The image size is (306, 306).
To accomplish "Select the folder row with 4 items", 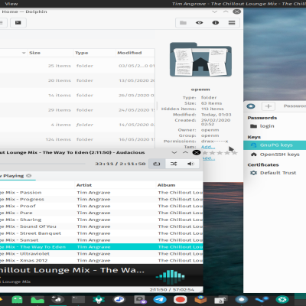I will [77, 125].
